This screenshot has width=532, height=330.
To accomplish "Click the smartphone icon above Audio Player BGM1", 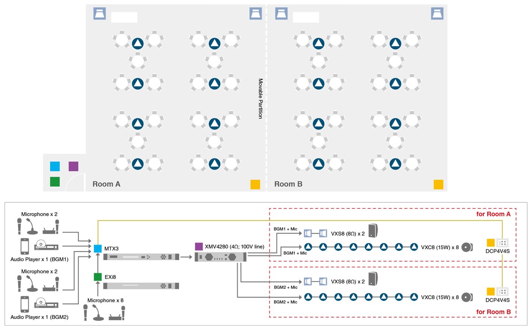I will click(x=25, y=246).
